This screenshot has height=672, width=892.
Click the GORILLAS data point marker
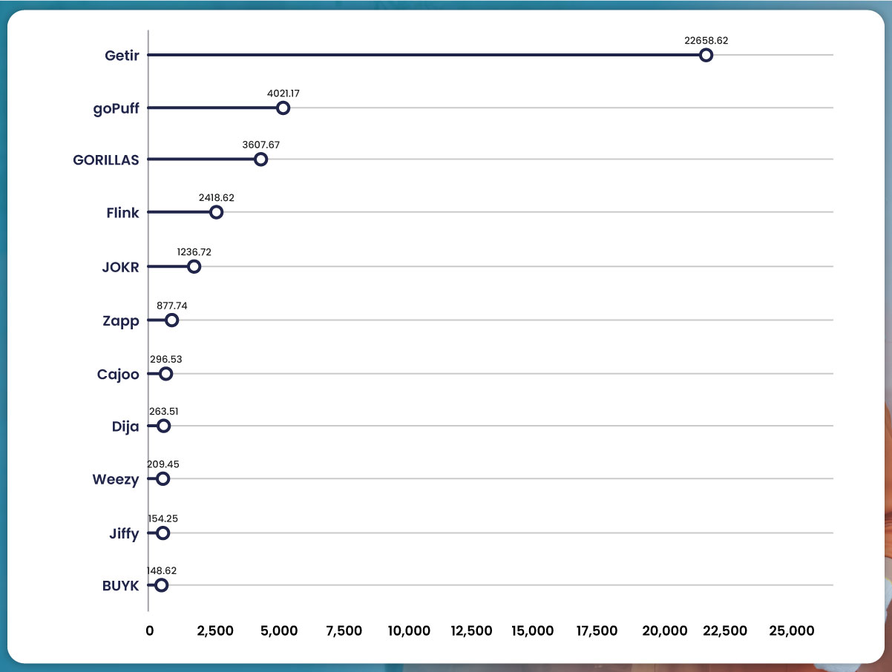(x=260, y=159)
